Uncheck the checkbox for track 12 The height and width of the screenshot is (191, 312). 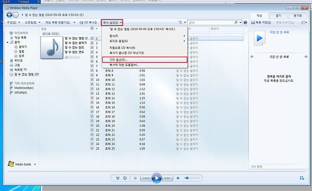pos(92,89)
